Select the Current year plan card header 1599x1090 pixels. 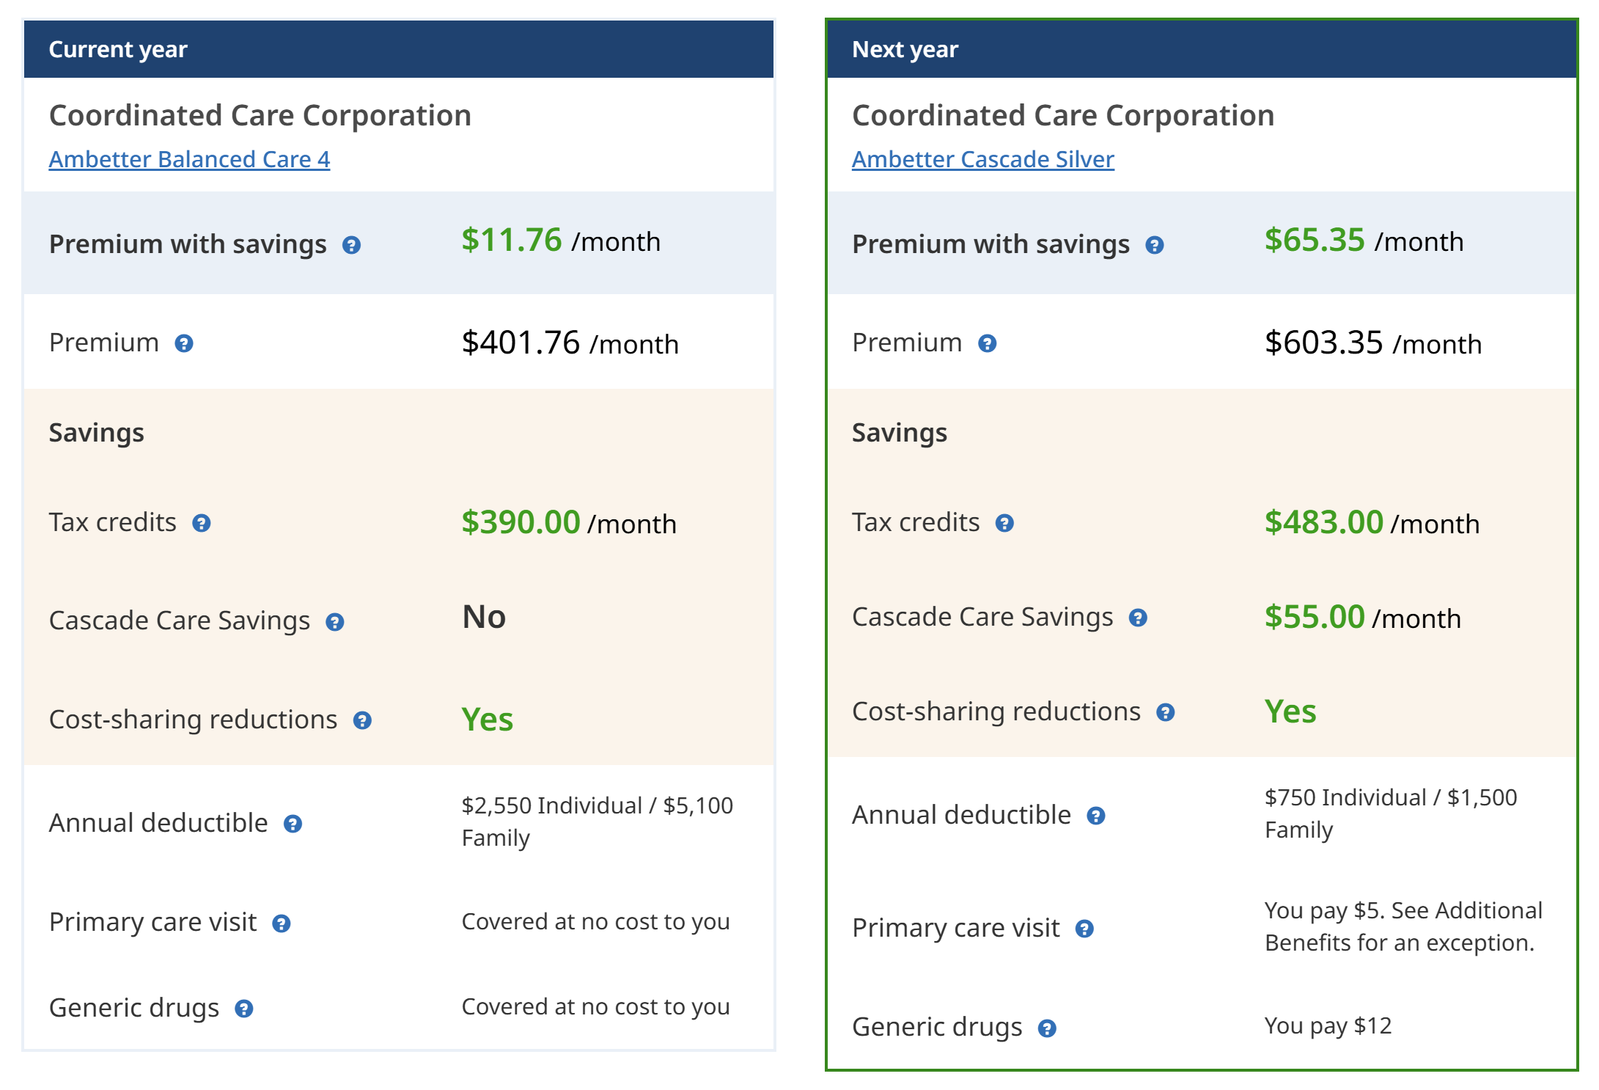click(x=398, y=49)
